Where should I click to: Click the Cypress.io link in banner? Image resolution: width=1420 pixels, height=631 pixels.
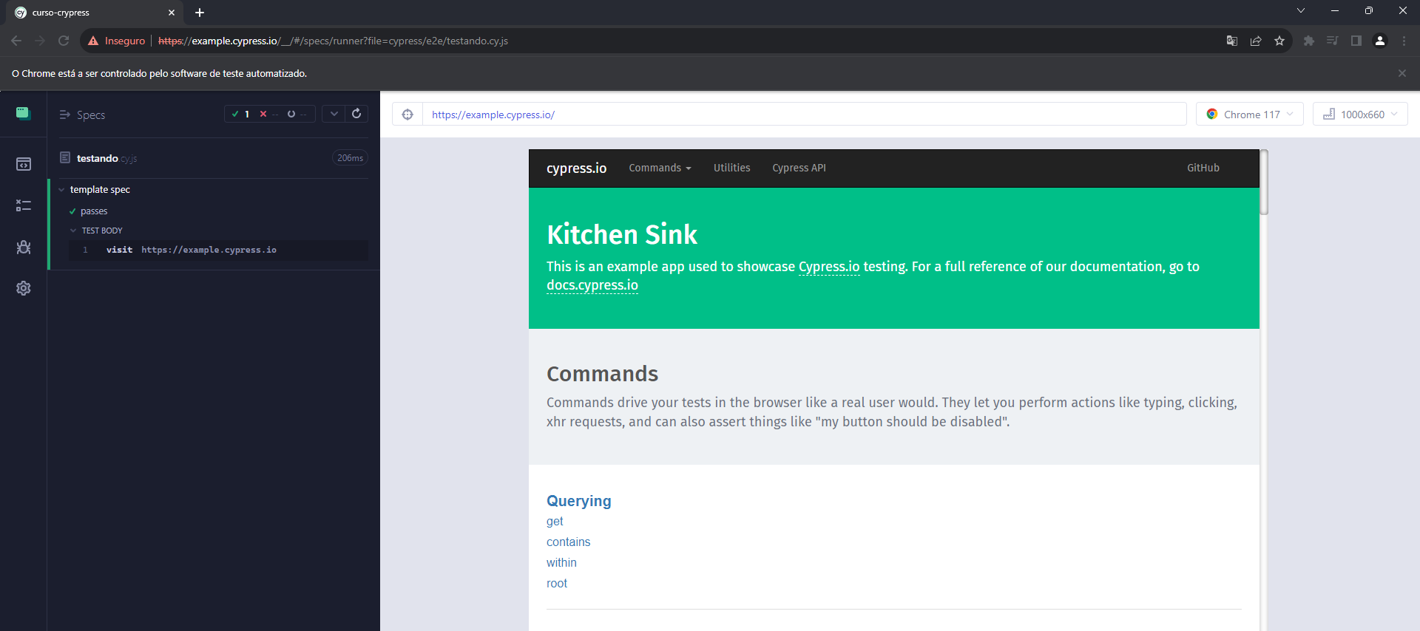(x=829, y=267)
